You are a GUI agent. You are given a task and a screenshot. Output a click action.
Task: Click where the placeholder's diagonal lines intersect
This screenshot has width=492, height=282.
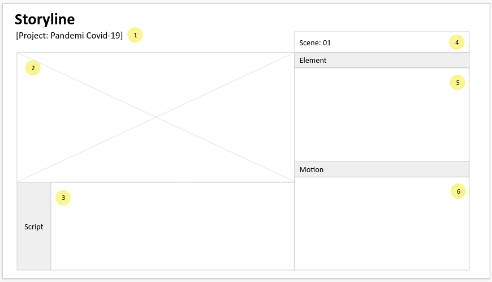[156, 117]
